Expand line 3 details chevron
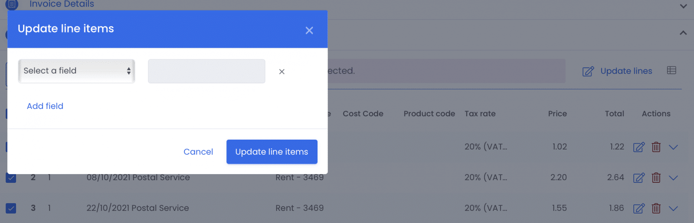Viewport: 694px width, 223px height. click(x=673, y=208)
